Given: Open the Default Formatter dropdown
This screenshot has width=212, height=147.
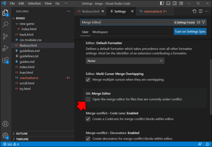Looking at the screenshot, I should pyautogui.click(x=125, y=61).
